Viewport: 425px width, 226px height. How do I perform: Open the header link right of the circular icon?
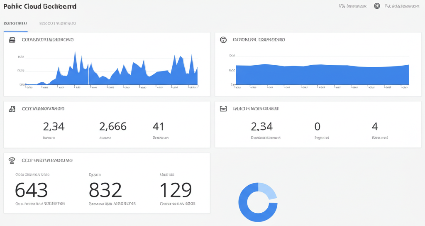(x=402, y=6)
